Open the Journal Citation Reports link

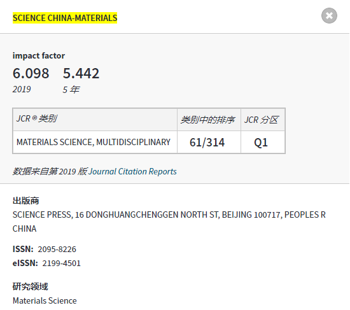[132, 171]
